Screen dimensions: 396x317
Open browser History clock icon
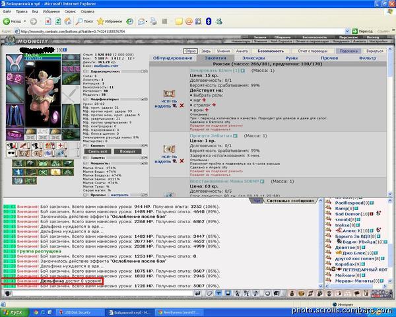click(x=130, y=22)
